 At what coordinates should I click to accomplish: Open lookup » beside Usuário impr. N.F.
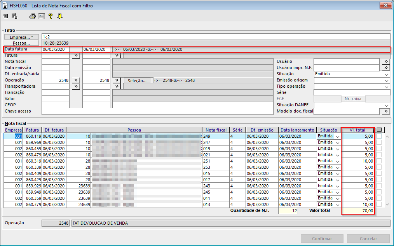click(386, 68)
